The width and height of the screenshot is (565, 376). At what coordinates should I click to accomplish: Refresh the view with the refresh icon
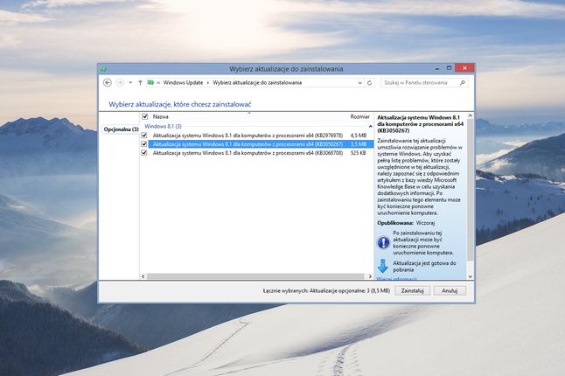coord(369,82)
